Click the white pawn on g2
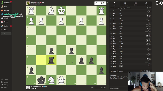Viewport: 163px width, 91px height. 41,20
